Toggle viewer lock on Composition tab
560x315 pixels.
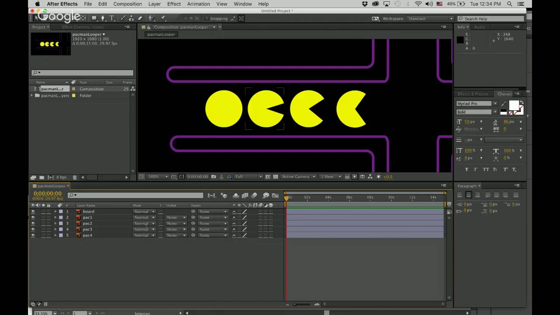149,27
